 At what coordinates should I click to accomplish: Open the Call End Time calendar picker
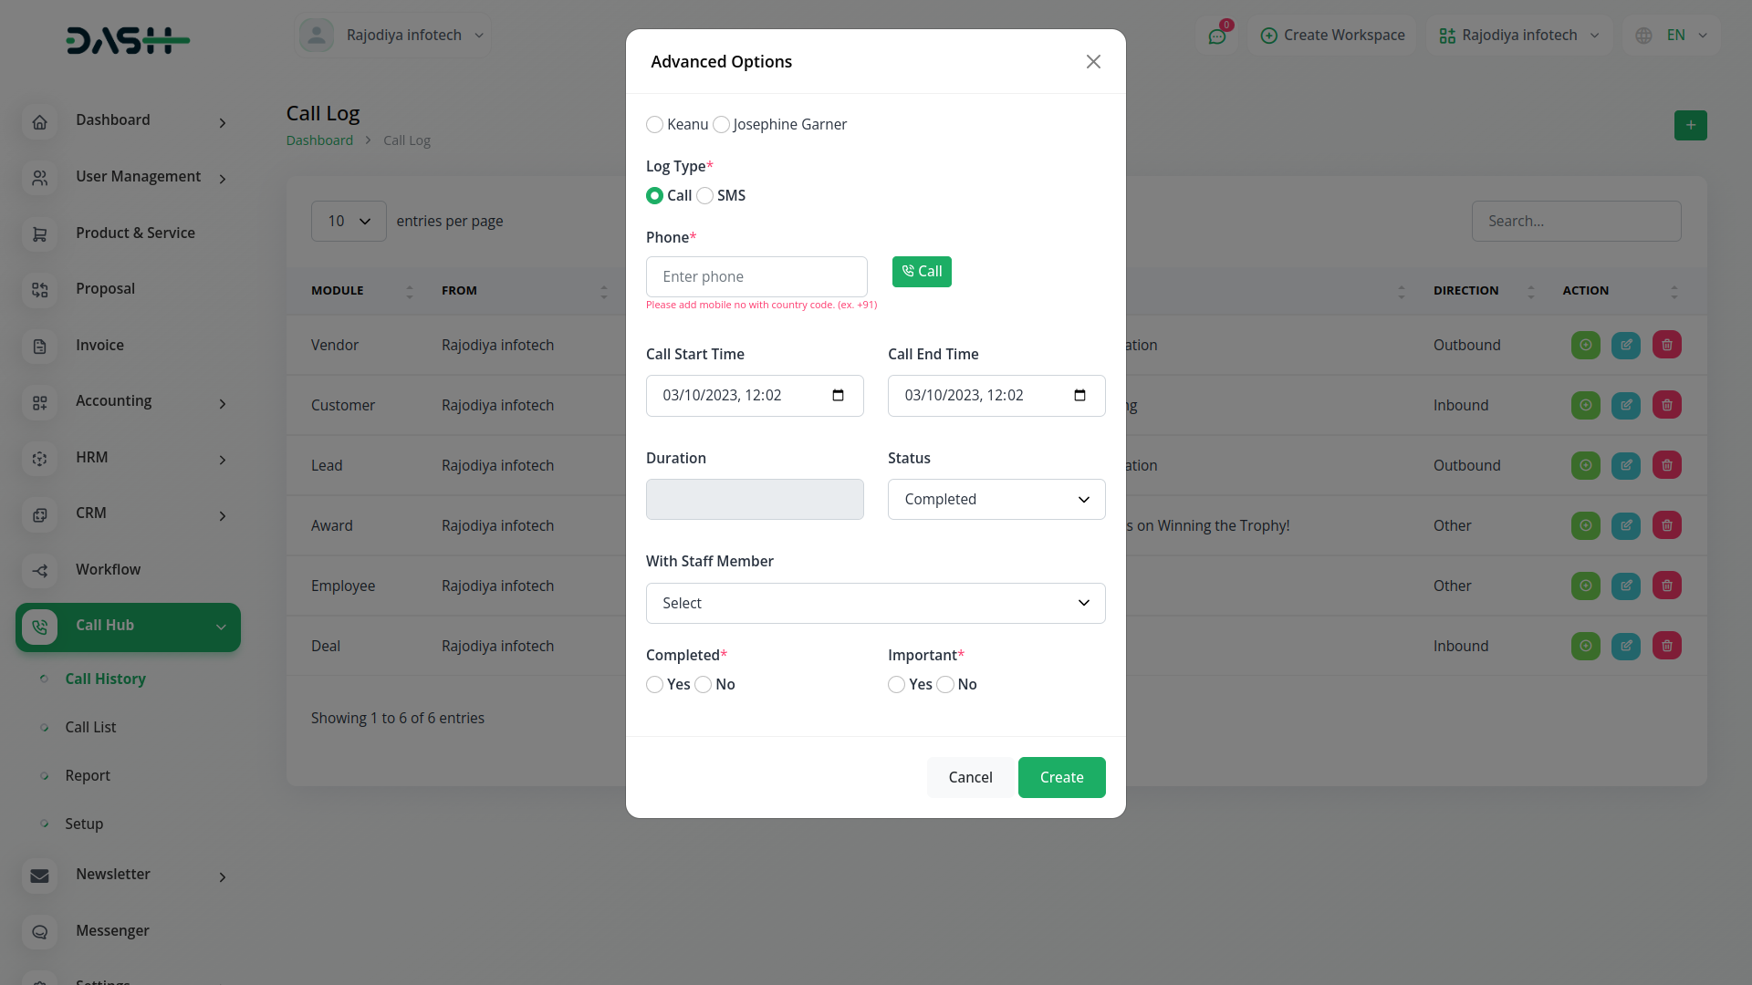tap(1079, 396)
